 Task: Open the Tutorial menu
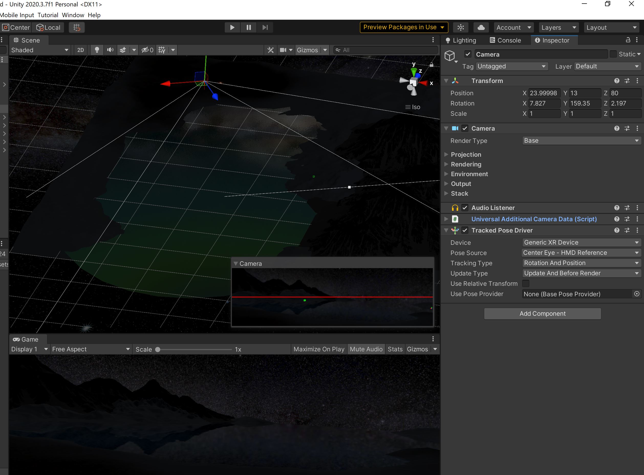coord(48,15)
